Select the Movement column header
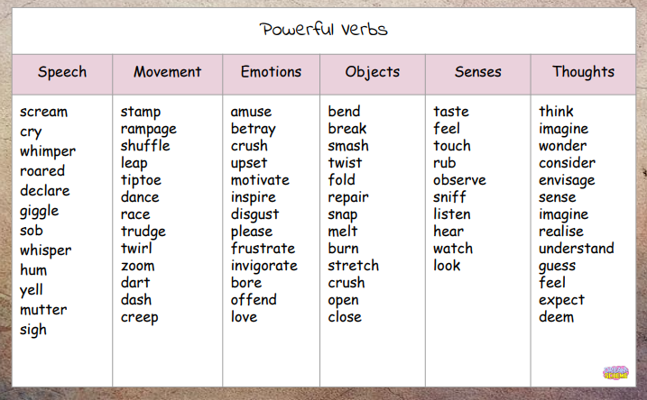 pyautogui.click(x=168, y=72)
